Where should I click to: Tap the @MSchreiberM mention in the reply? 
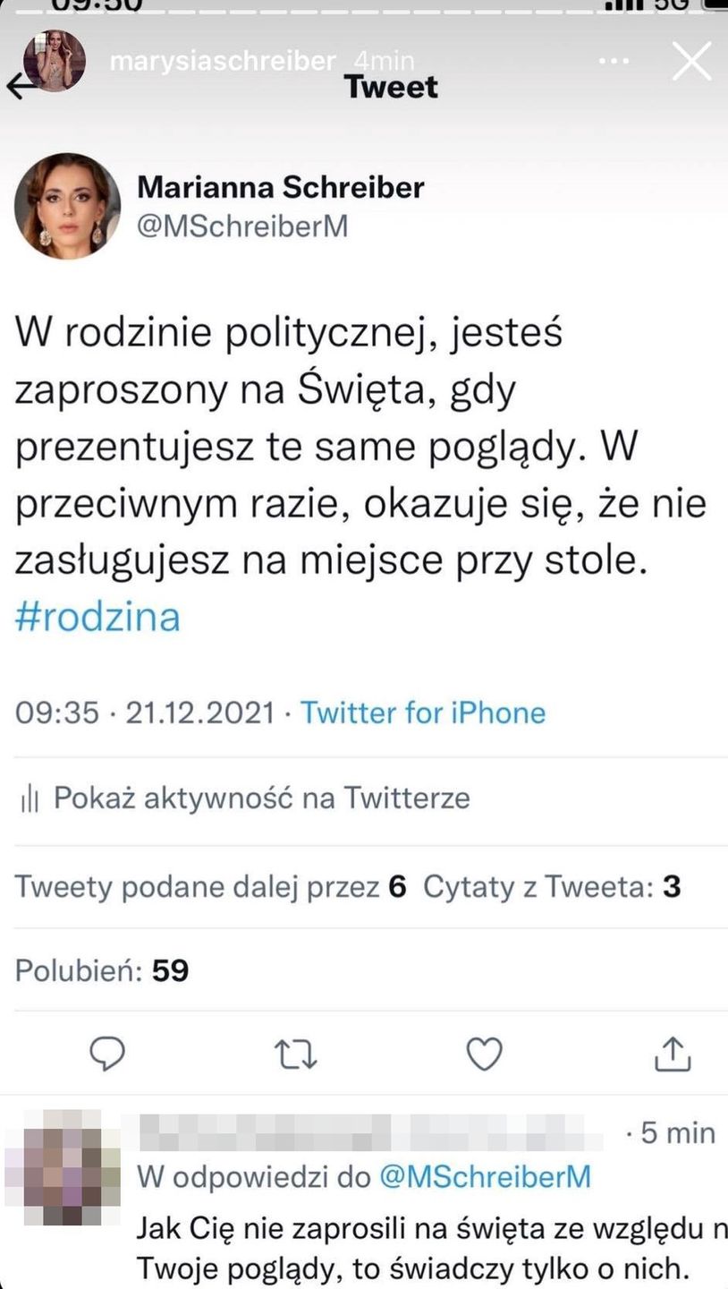tap(486, 1176)
